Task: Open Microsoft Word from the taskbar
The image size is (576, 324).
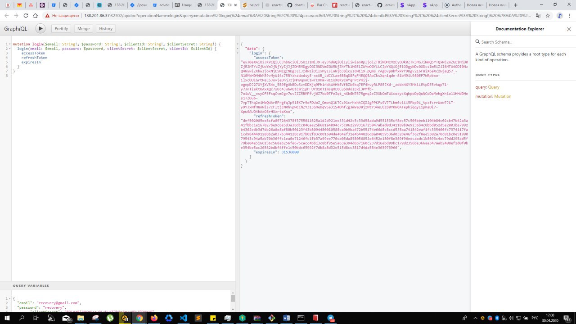Action: 286,318
